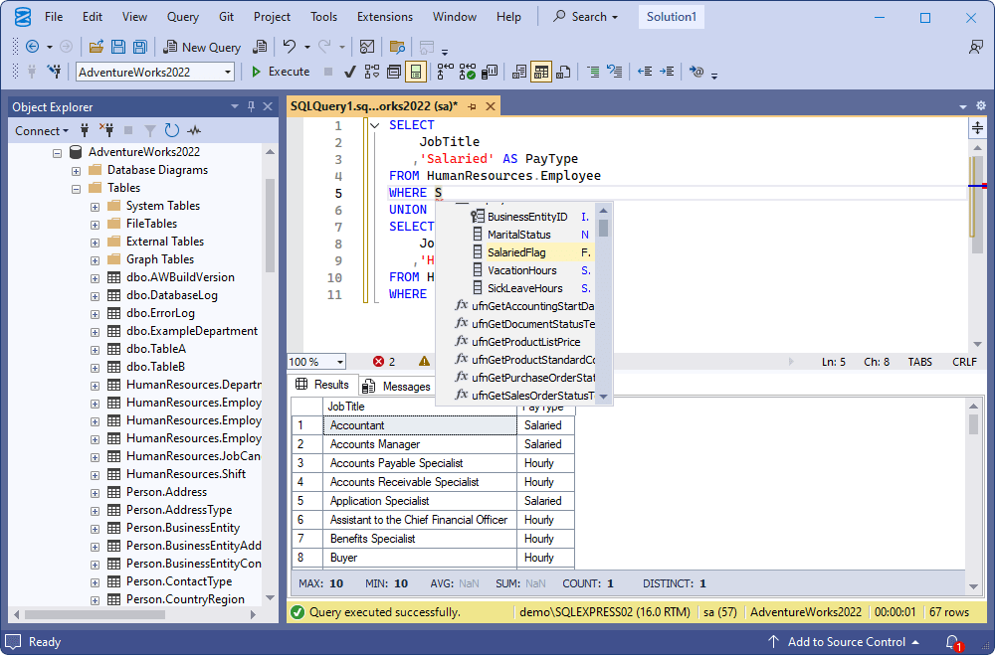The image size is (995, 655).
Task: Click the Save icon on the toolbar
Action: click(117, 47)
